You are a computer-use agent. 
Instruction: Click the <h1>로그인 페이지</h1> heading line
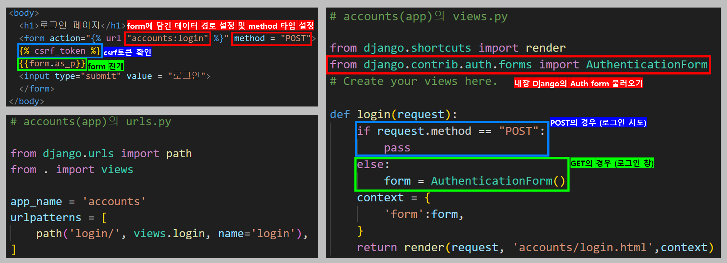point(72,25)
